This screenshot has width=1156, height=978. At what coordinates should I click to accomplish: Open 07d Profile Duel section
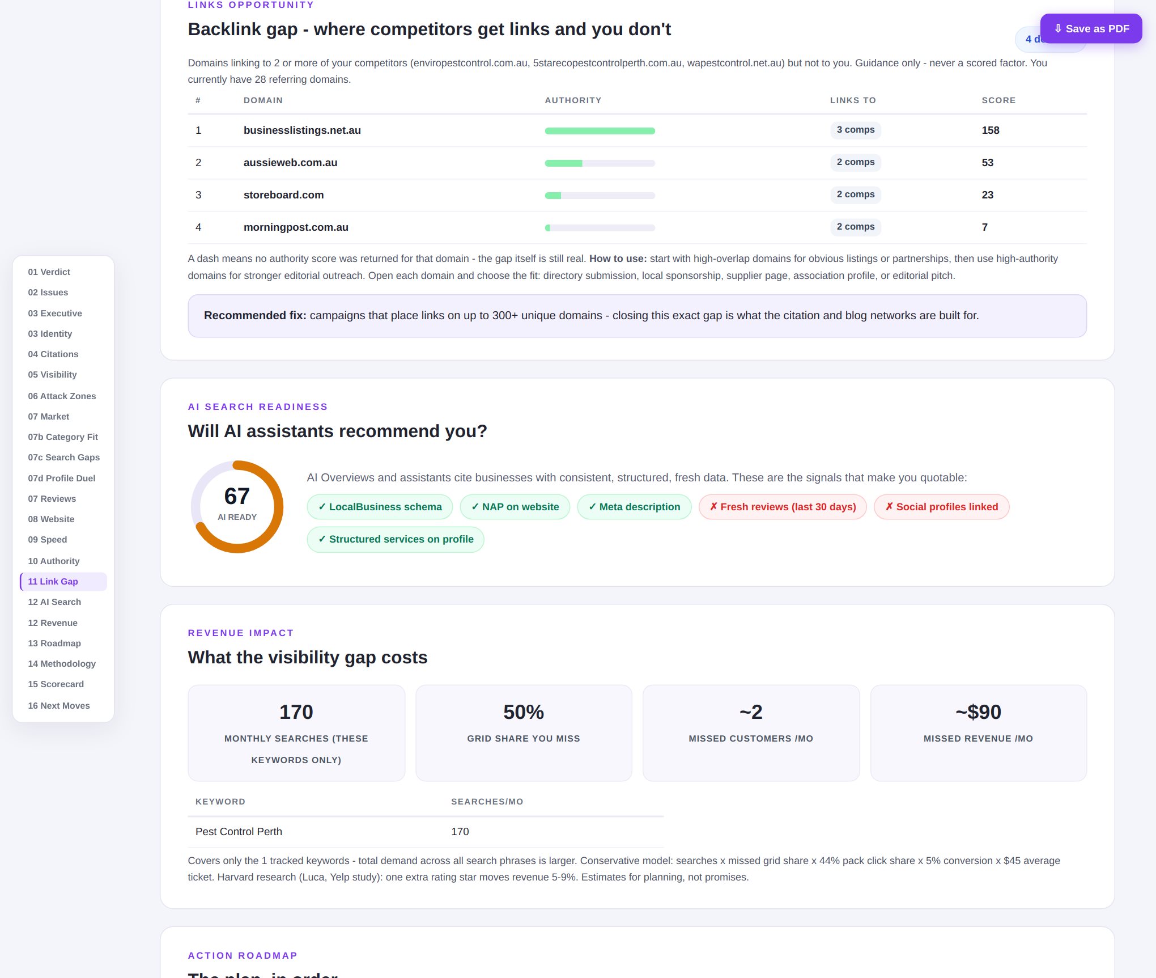62,479
